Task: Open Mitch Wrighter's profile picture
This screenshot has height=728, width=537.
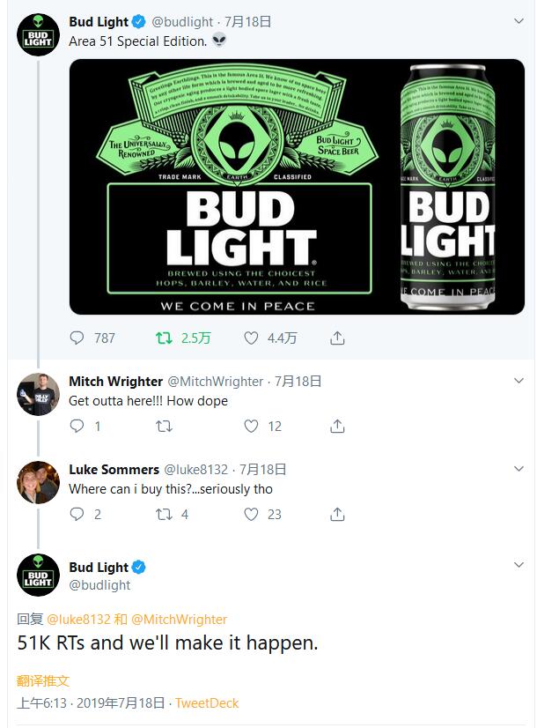Action: click(38, 394)
